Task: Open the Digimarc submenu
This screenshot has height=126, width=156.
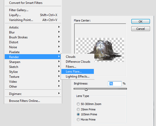Action: click(x=33, y=94)
